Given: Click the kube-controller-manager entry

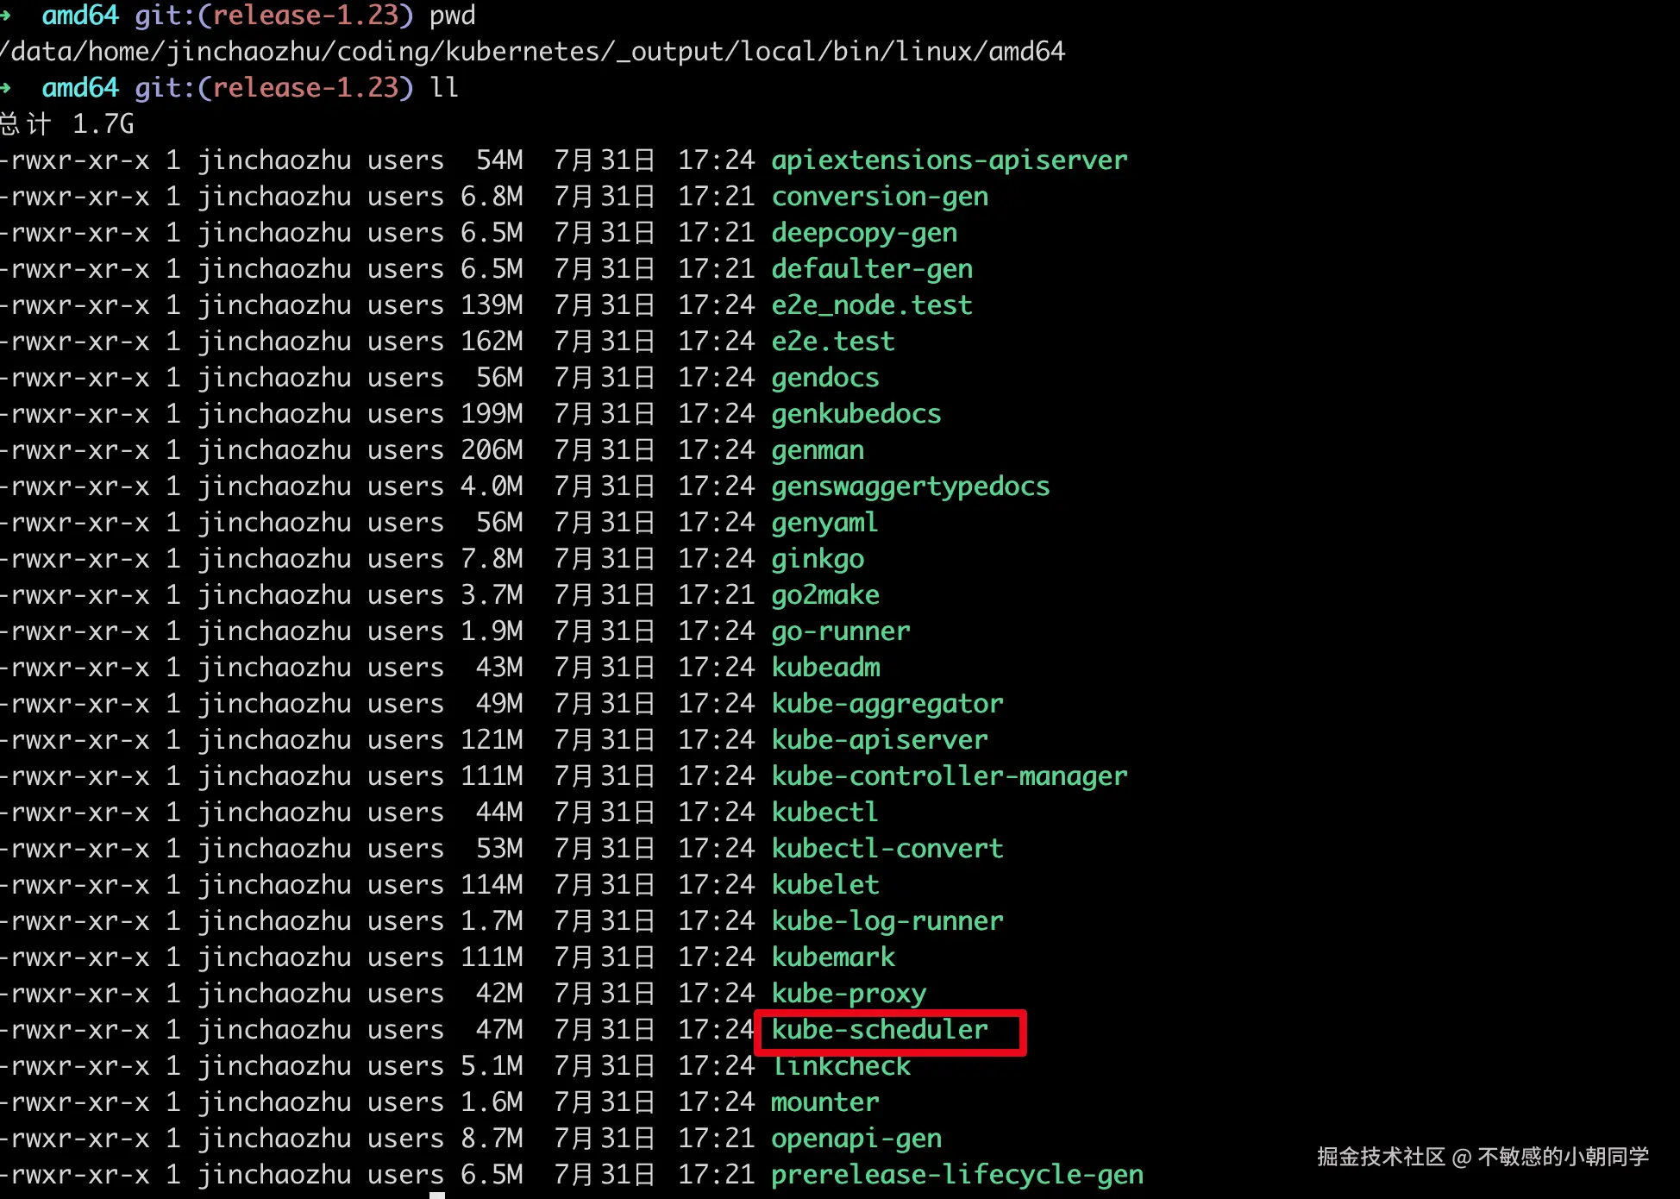Looking at the screenshot, I should [x=949, y=776].
